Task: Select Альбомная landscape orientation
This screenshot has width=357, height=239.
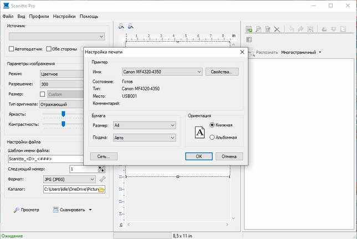Action: click(x=212, y=138)
